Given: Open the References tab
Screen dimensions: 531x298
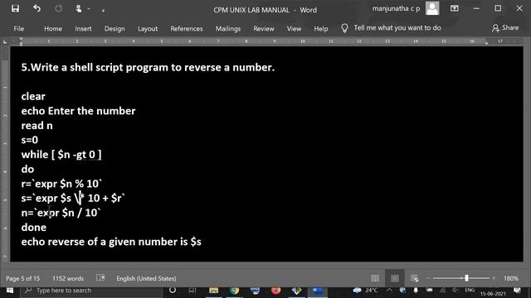Looking at the screenshot, I should pos(187,29).
